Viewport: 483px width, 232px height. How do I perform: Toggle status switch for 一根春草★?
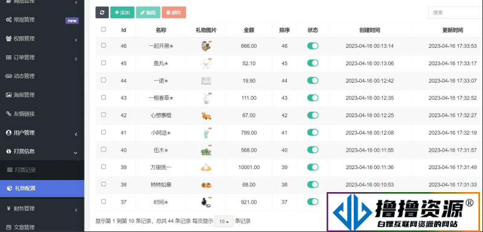tap(313, 98)
